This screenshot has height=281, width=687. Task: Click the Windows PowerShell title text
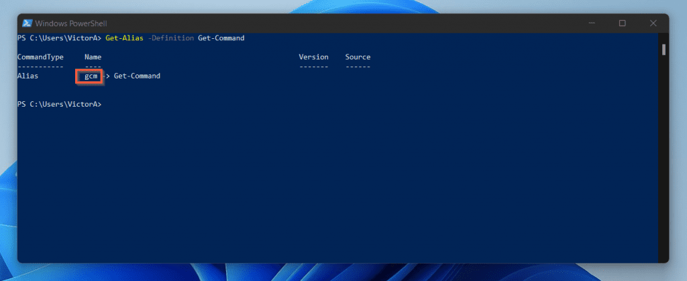point(71,23)
